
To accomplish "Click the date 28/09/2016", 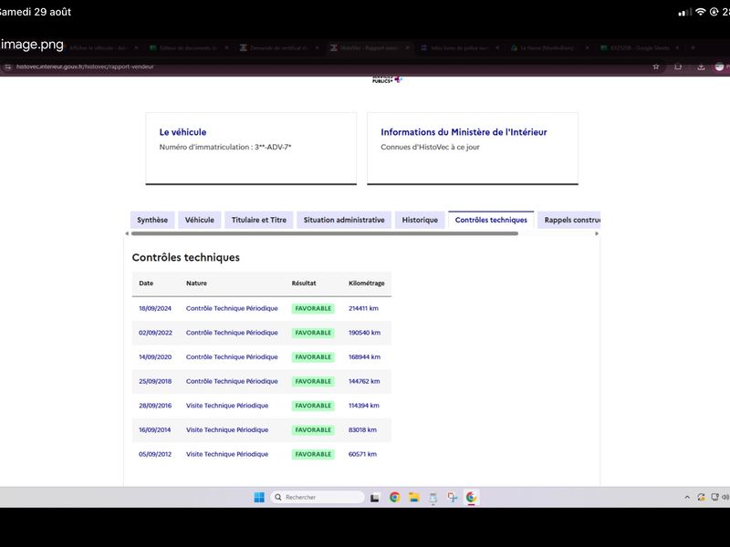I will (x=155, y=406).
